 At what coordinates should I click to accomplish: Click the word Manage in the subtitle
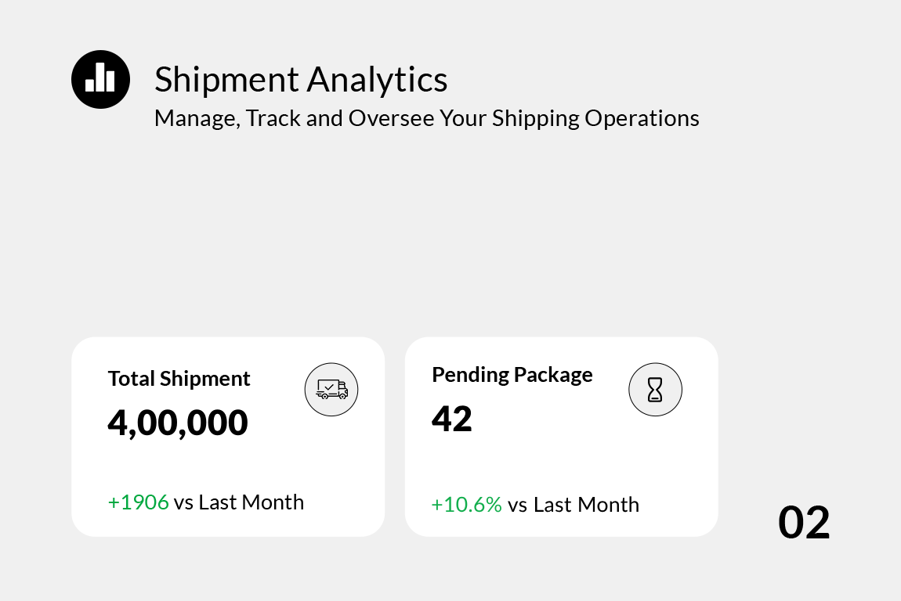[x=194, y=118]
